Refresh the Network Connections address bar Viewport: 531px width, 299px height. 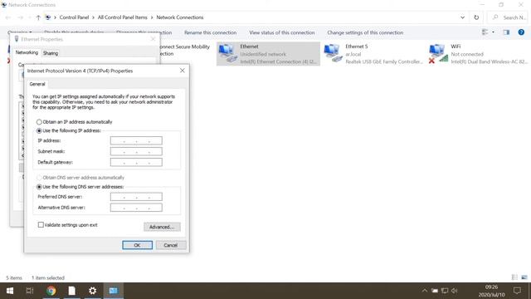[476, 17]
